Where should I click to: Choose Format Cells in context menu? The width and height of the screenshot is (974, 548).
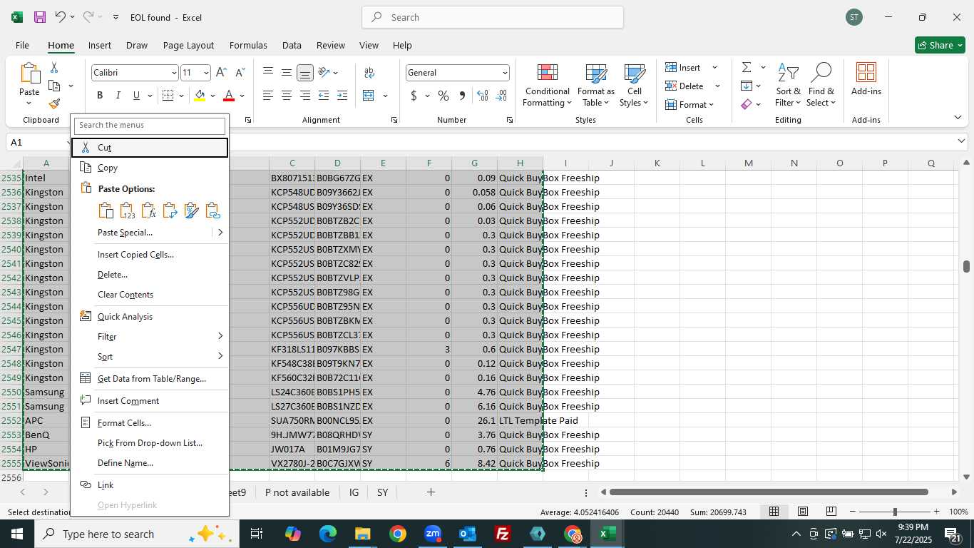pos(150,423)
